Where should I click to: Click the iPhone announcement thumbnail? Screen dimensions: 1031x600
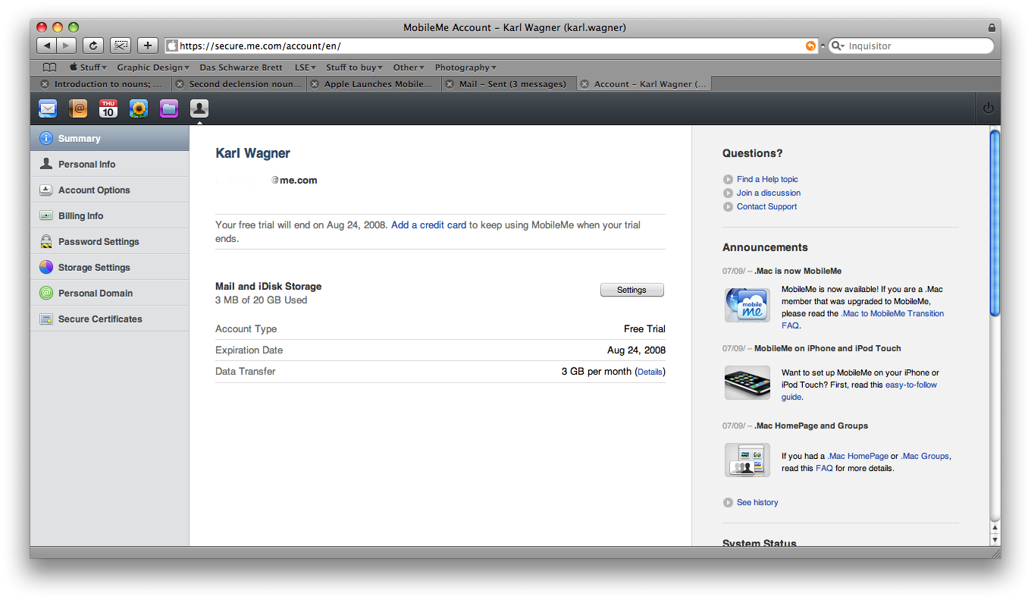coord(747,382)
